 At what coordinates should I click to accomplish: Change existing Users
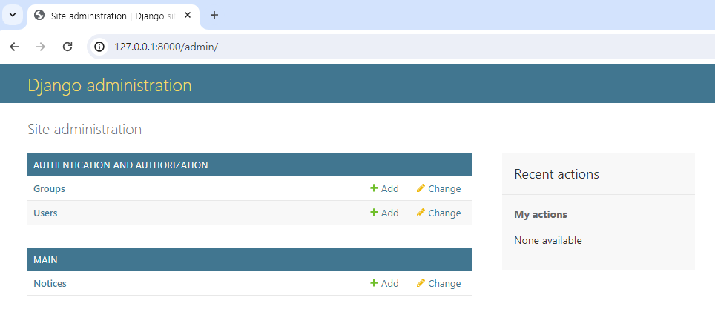coord(438,213)
